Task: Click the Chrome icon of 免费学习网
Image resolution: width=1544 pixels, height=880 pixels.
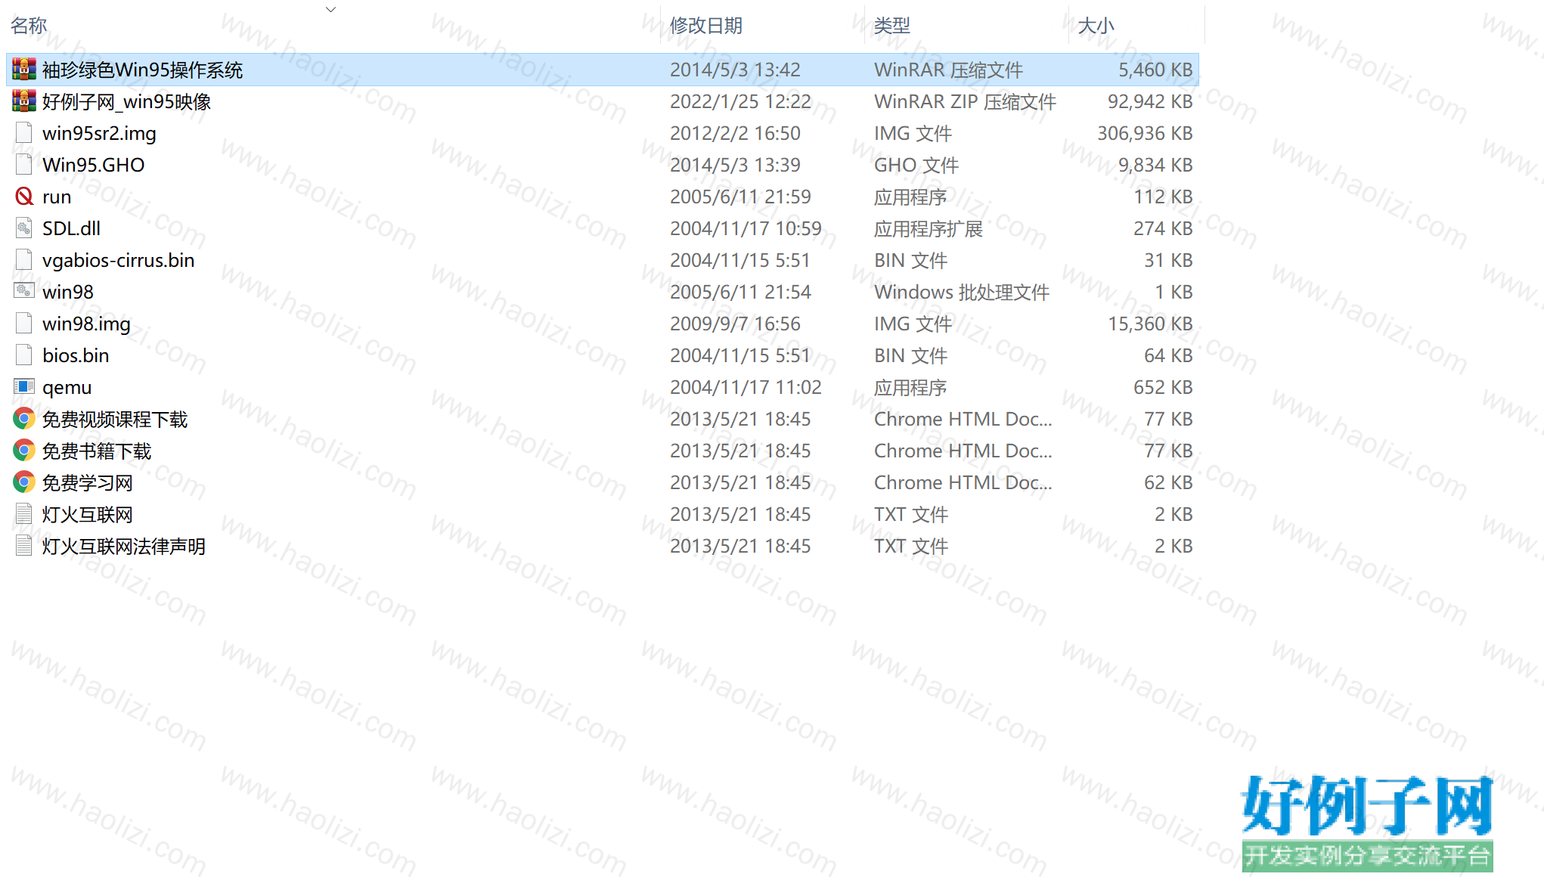Action: pos(24,482)
